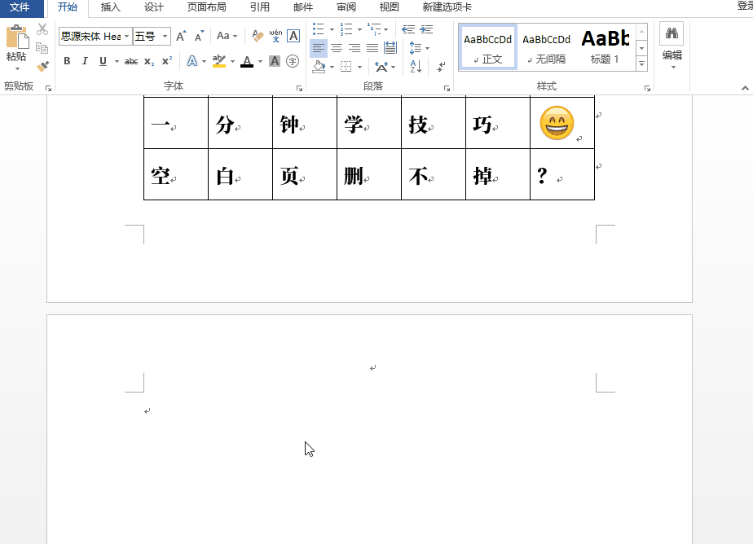Expand the bullet library arrow
753x544 pixels.
point(332,29)
